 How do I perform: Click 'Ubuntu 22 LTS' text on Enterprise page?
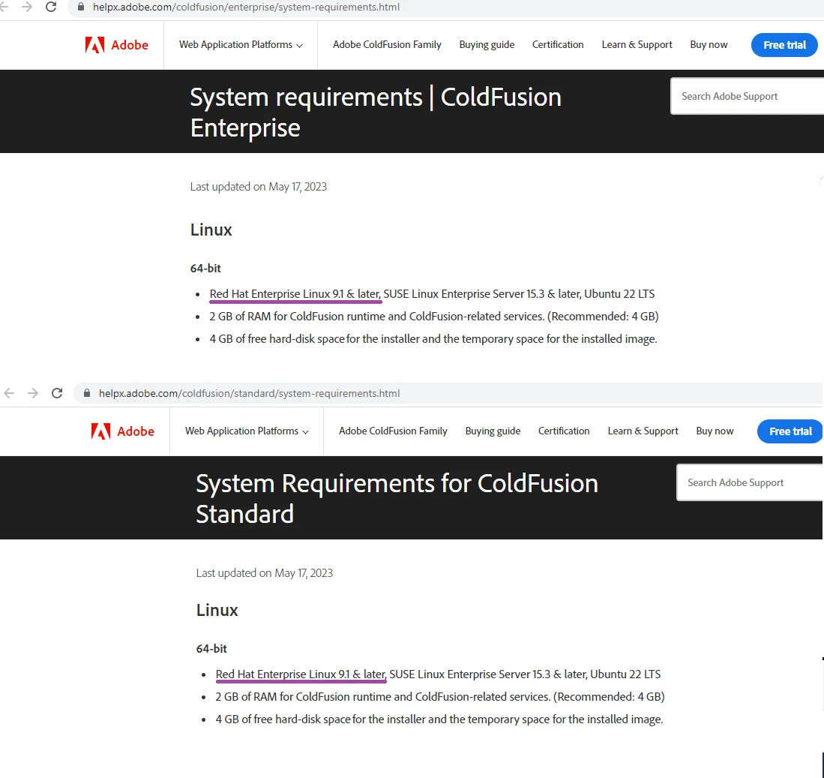619,294
